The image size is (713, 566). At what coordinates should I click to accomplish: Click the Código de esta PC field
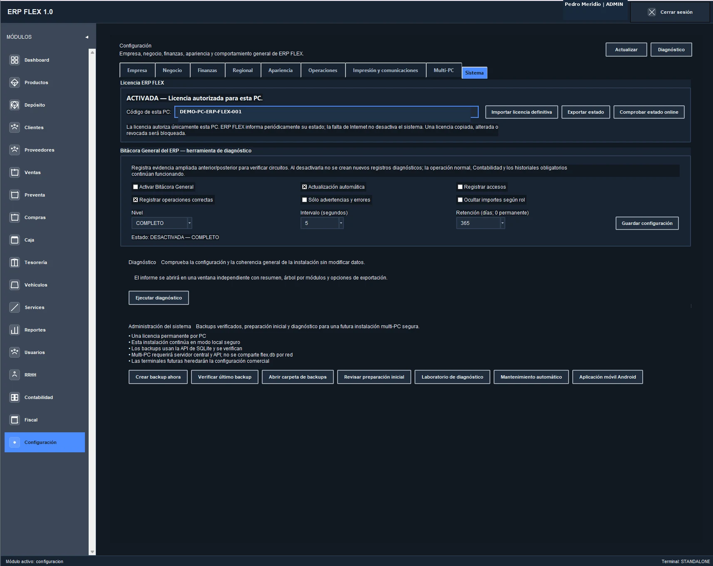coord(326,112)
